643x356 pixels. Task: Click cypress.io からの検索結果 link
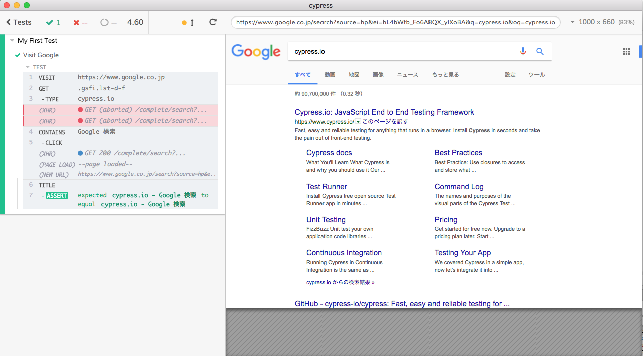(341, 282)
